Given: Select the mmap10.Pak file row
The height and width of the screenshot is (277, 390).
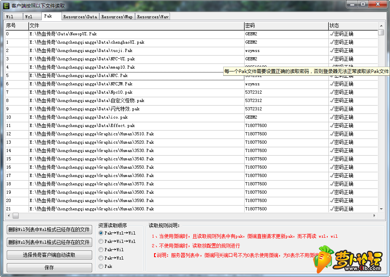Looking at the screenshot, I should tap(191, 67).
